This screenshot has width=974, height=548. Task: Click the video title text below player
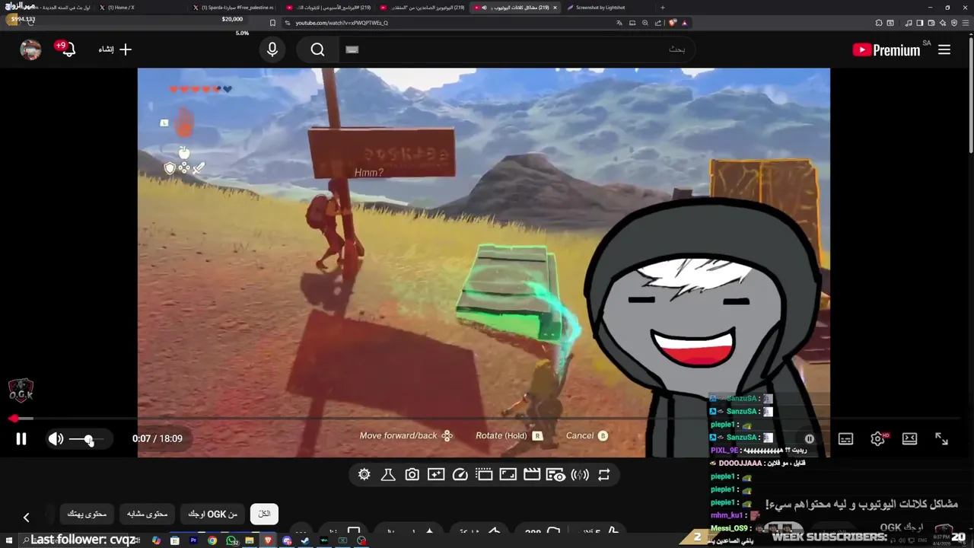point(861,504)
